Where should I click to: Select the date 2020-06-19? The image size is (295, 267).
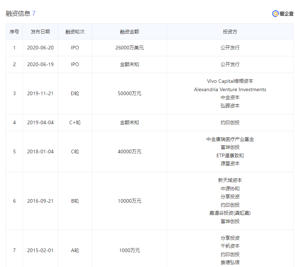tap(40, 64)
